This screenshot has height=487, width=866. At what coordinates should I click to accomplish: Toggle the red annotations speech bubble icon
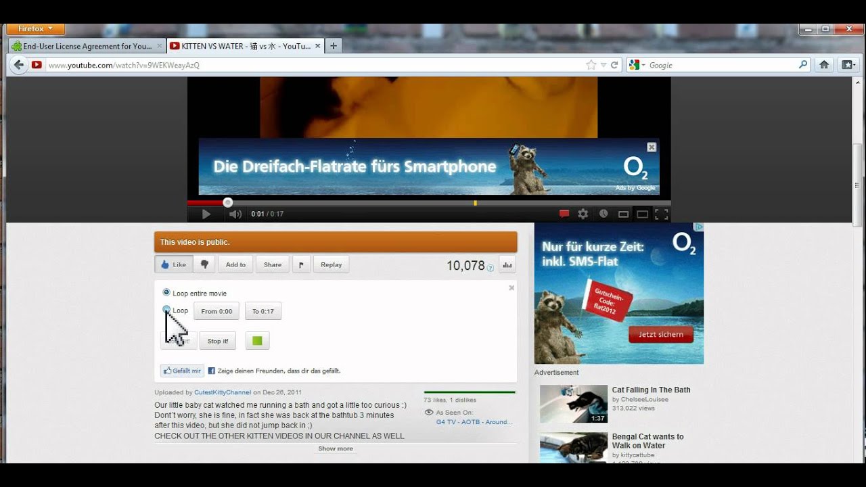click(x=564, y=214)
